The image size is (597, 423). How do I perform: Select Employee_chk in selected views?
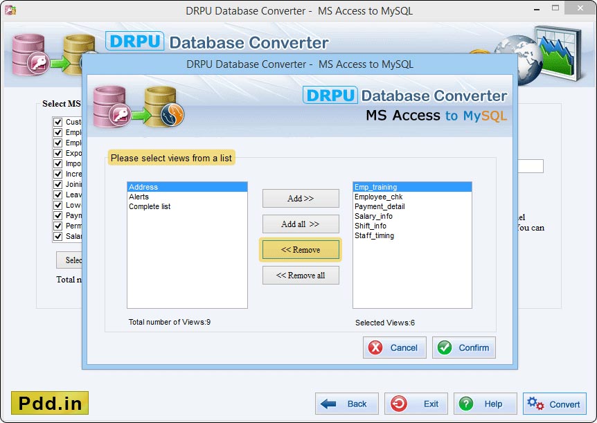pyautogui.click(x=412, y=197)
